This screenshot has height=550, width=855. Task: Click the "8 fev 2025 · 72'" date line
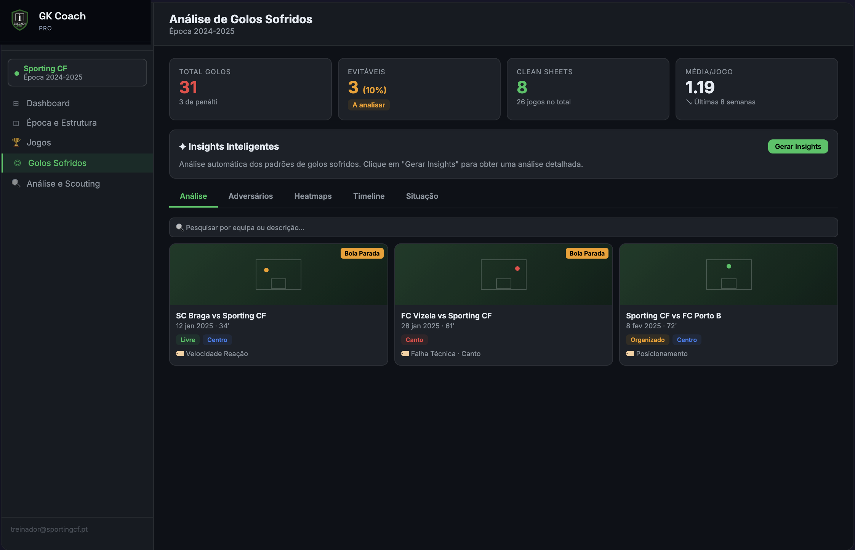(651, 326)
